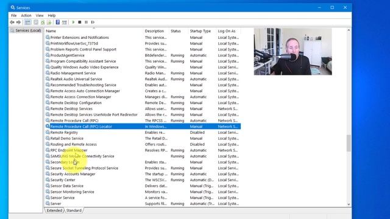Viewport: 390px width, 219px height.
Task: Toggle the Show/Hide Console Tree toolbar icon
Action: tap(27, 23)
